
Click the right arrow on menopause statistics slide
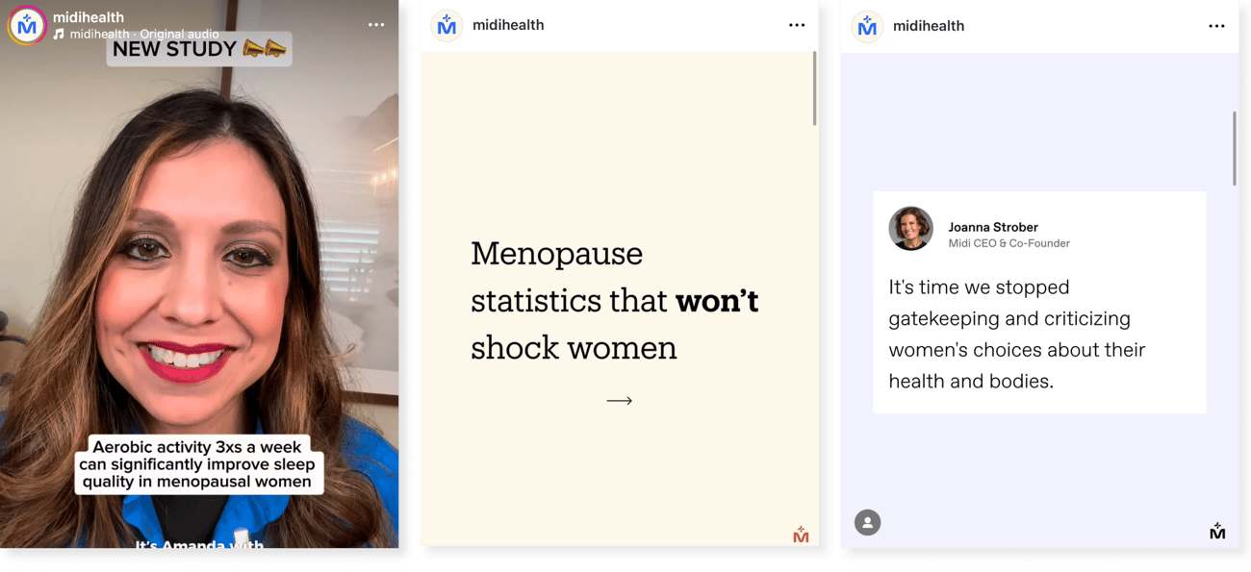tap(619, 400)
